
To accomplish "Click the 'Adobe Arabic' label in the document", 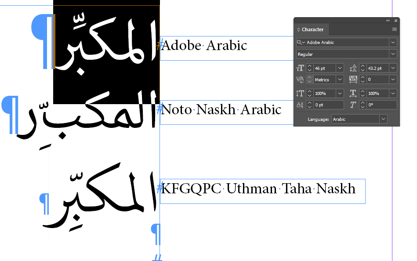I will pyautogui.click(x=204, y=46).
